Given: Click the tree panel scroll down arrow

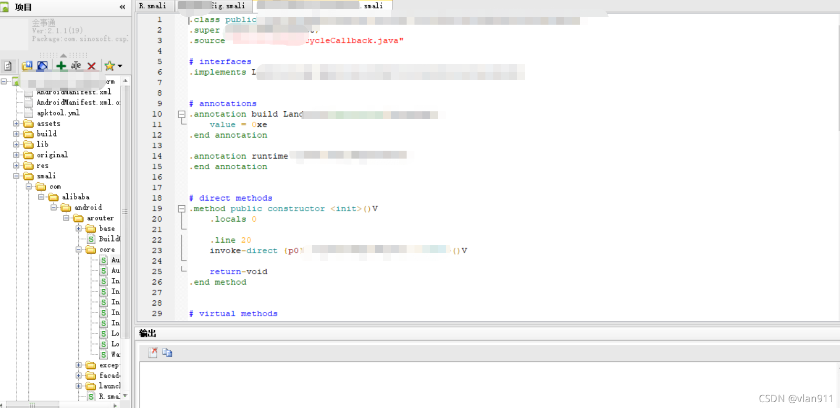Looking at the screenshot, I should (x=125, y=395).
